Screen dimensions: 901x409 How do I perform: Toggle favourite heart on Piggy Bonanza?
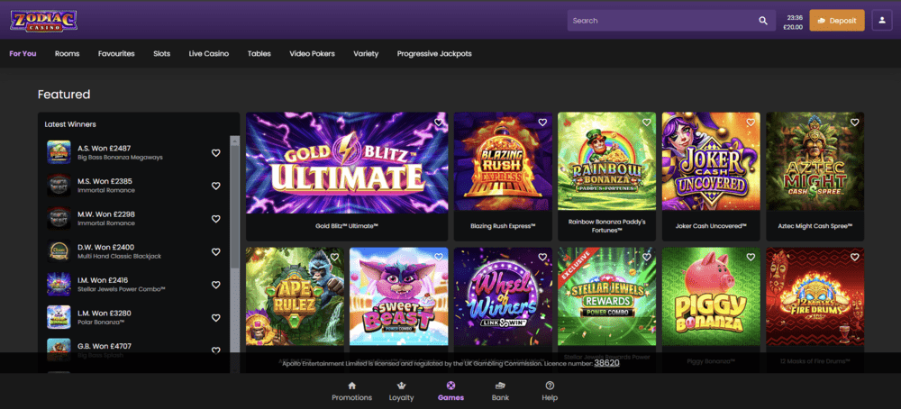click(751, 258)
